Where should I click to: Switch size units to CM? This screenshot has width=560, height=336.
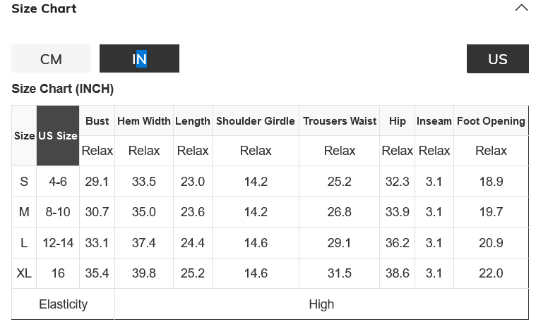(51, 59)
